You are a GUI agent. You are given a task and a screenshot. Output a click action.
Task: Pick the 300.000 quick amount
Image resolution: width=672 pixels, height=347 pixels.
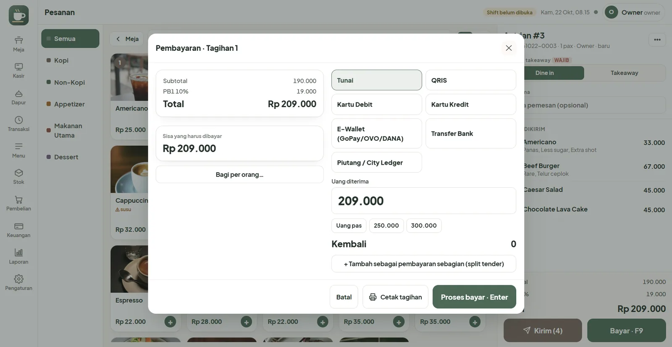click(424, 226)
